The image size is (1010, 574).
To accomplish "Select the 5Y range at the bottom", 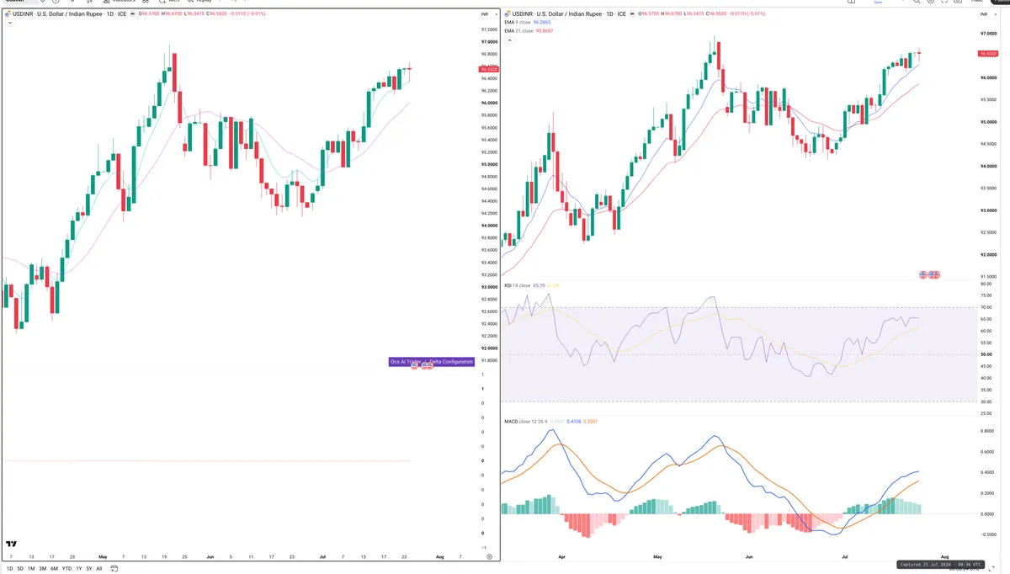I will coord(88,569).
